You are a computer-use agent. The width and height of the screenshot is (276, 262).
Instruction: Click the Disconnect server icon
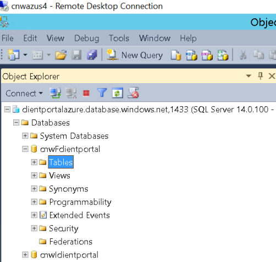71,93
